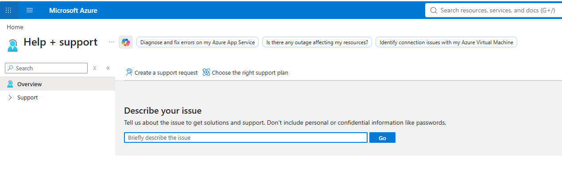Open the portal hamburger menu

click(x=30, y=10)
